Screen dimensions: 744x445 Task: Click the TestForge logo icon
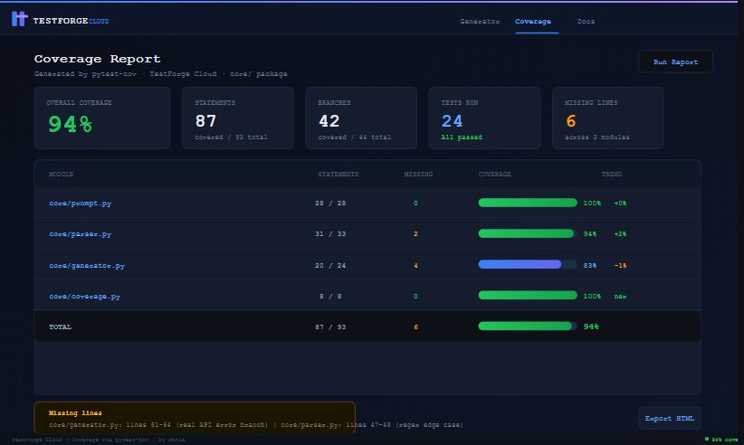[x=19, y=19]
